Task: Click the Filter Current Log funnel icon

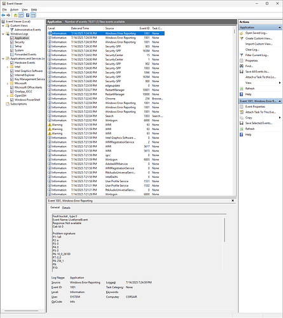Action: pos(242,55)
